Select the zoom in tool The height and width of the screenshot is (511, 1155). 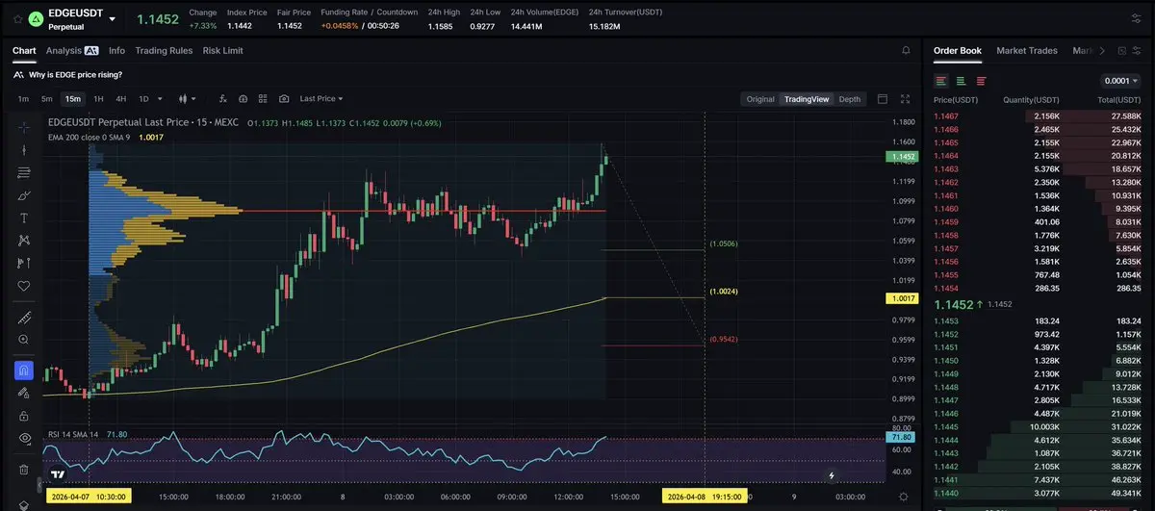pyautogui.click(x=24, y=340)
